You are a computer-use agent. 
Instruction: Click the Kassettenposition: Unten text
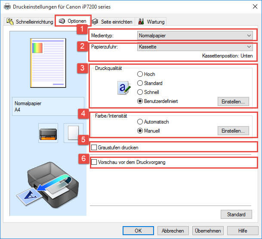[x=227, y=56]
